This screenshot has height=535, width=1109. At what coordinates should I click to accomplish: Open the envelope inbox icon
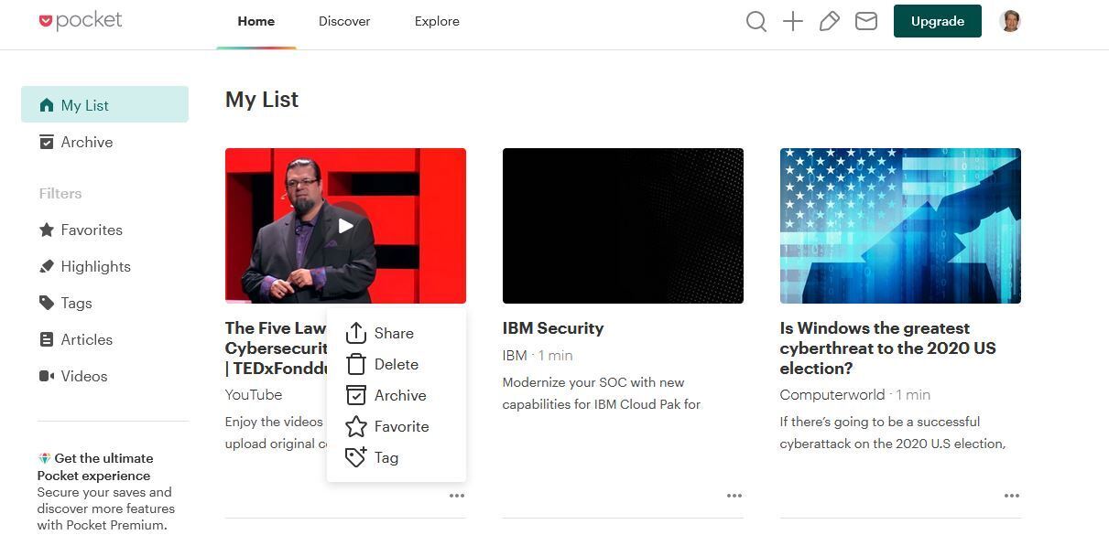pos(866,21)
